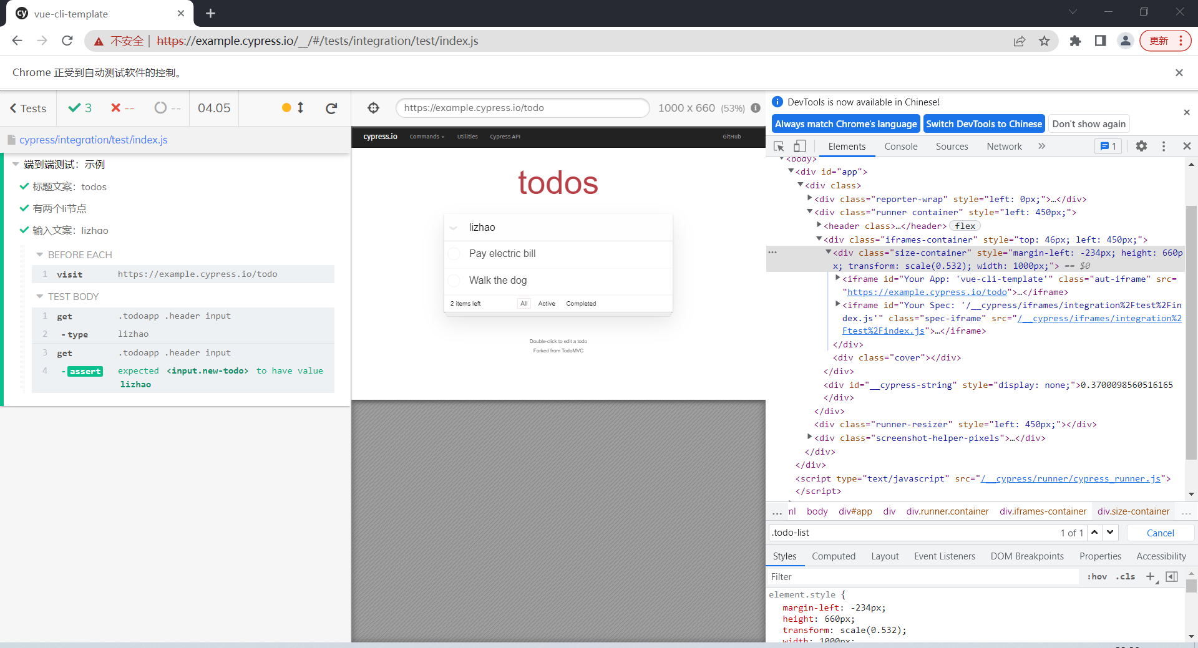This screenshot has height=648, width=1198.
Task: Open Cypress API in the navbar
Action: tap(505, 137)
